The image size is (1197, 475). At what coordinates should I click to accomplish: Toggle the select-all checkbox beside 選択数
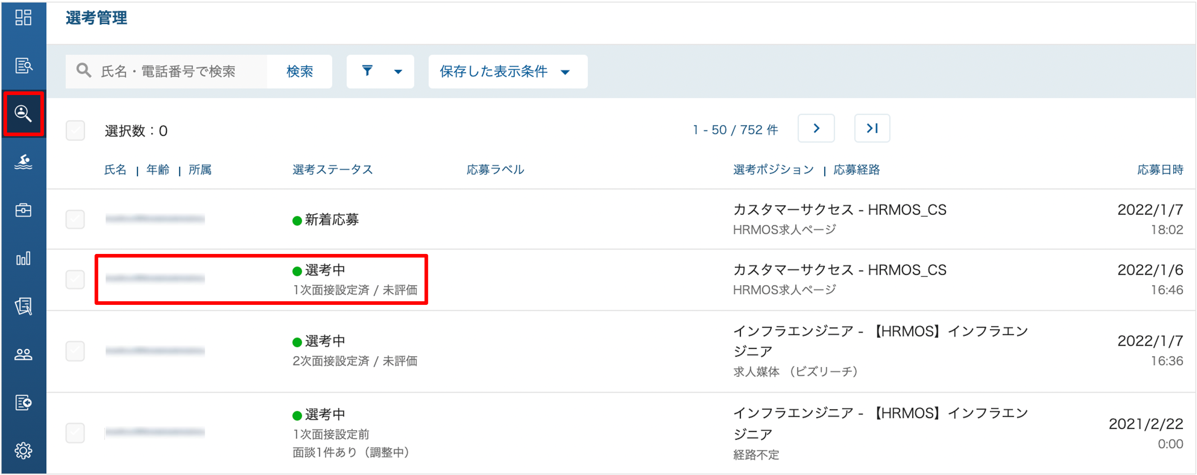coord(75,131)
